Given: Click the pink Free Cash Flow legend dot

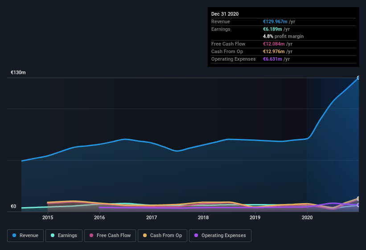Looking at the screenshot, I should pos(91,235).
